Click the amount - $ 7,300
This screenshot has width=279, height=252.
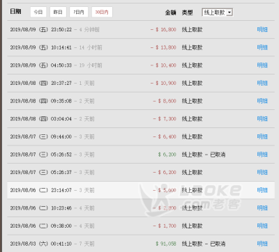click(165, 119)
